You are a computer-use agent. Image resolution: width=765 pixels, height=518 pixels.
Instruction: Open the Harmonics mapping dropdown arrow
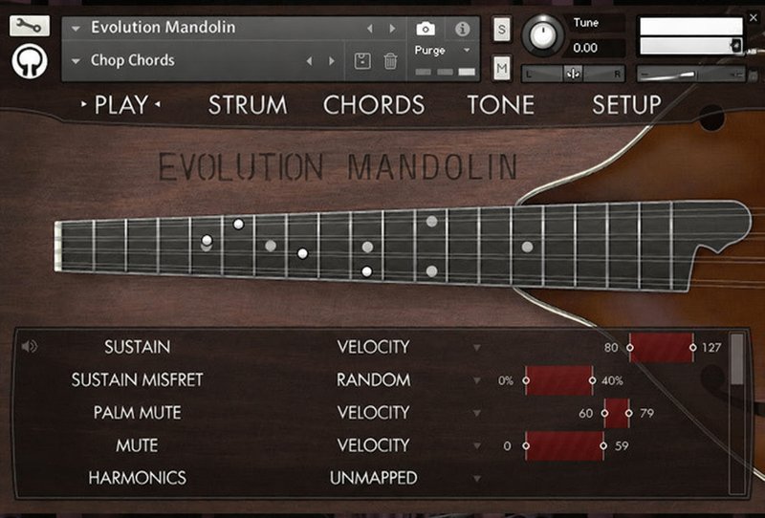[x=476, y=478]
